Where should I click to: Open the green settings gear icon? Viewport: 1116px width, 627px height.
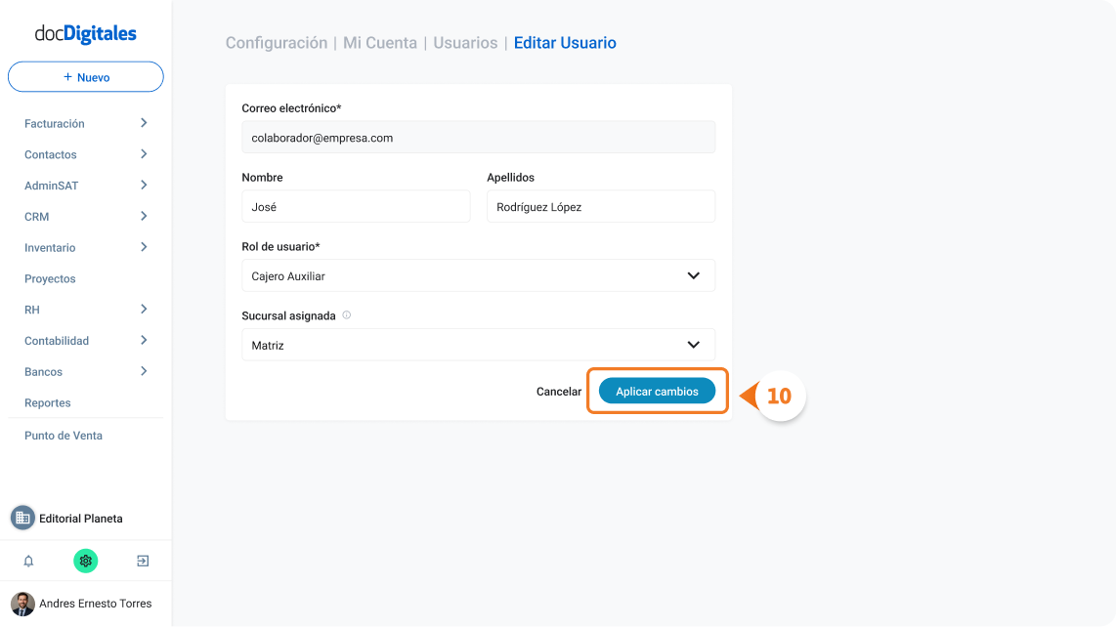(x=85, y=561)
